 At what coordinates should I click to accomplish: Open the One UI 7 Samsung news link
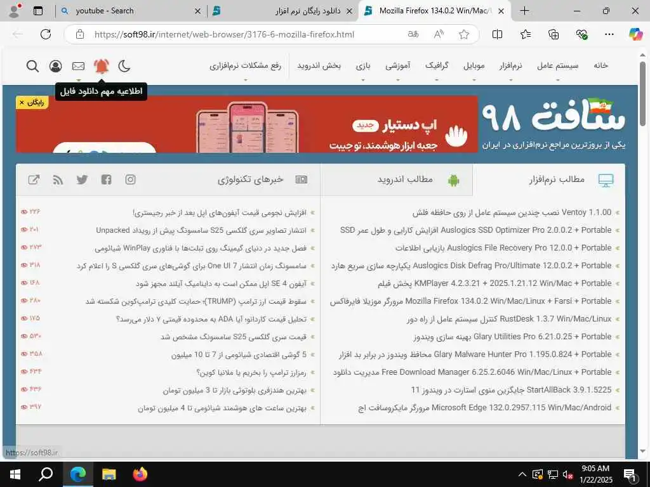(192, 266)
